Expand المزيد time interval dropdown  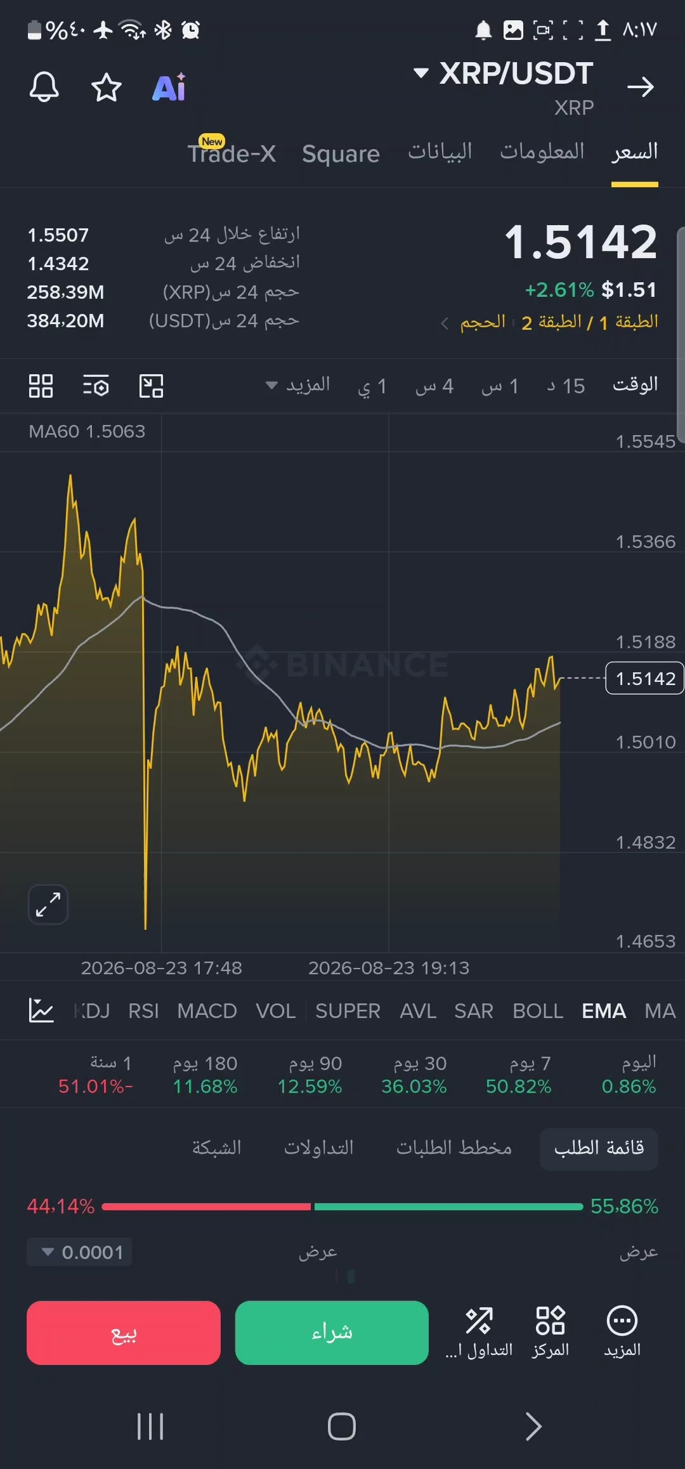pos(297,385)
